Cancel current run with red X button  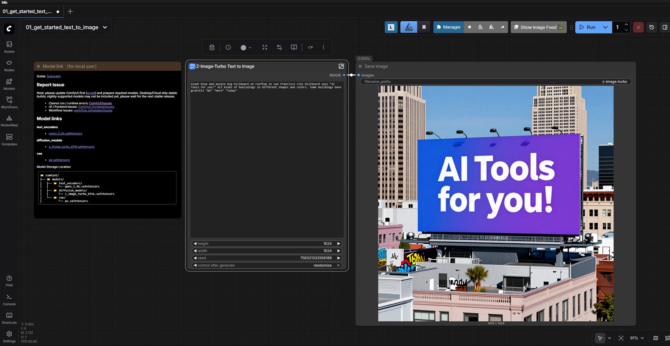tap(638, 27)
